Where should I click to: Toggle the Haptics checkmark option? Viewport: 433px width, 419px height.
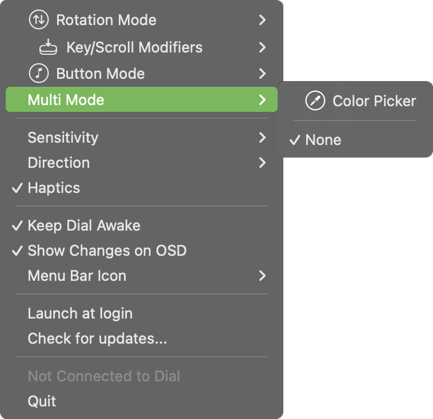coord(54,188)
